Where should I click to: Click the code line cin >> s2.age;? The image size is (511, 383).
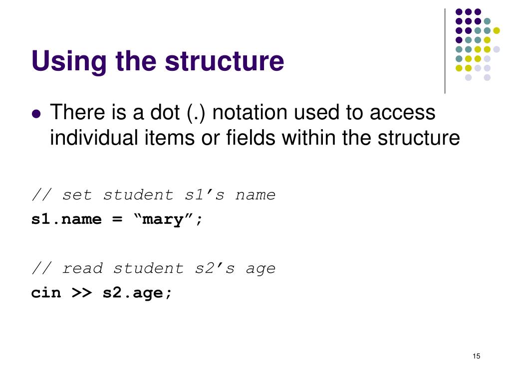point(101,293)
